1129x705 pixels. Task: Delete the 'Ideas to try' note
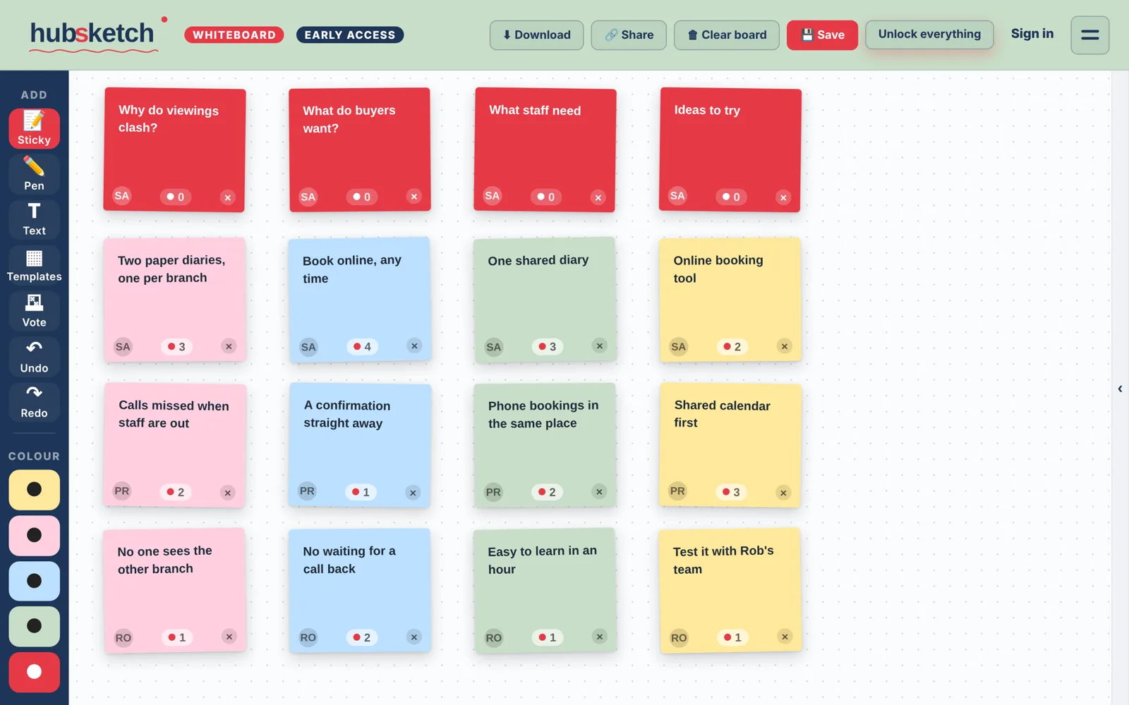click(783, 197)
